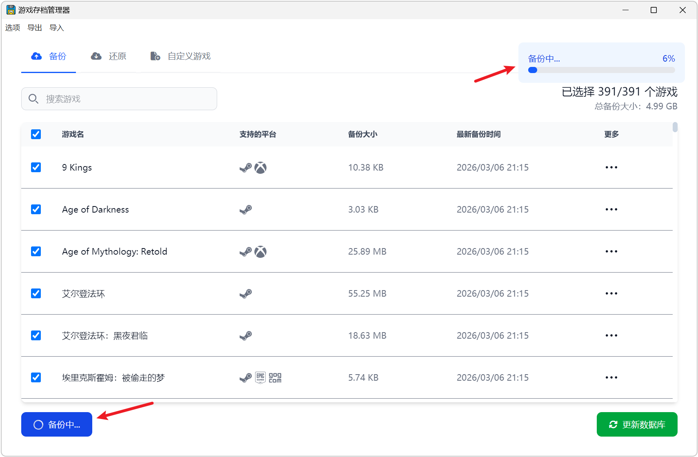Uncheck Age of Mythology: Retold checkbox

coord(36,251)
